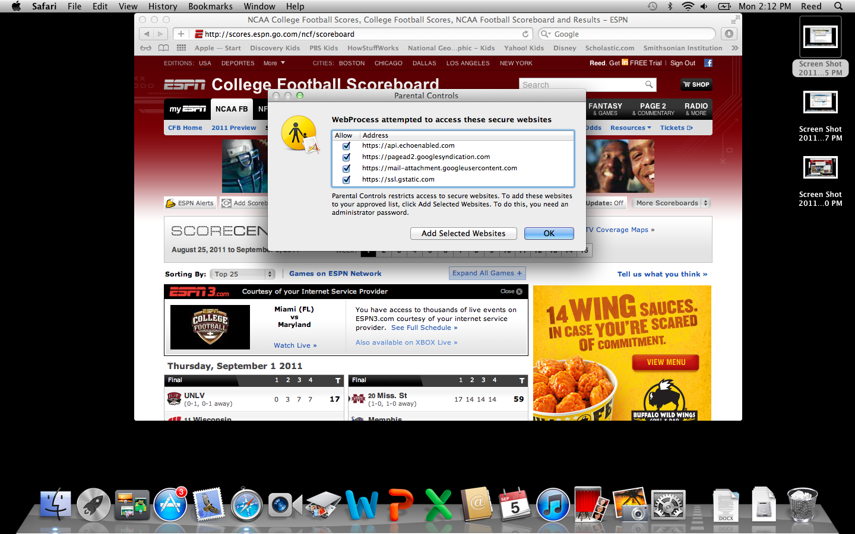Image resolution: width=855 pixels, height=534 pixels.
Task: Close the ESPN3 promo banner
Action: [x=511, y=291]
